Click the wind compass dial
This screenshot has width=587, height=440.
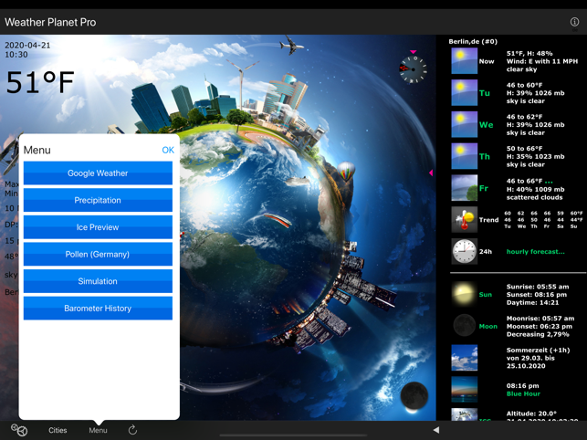coord(413,69)
